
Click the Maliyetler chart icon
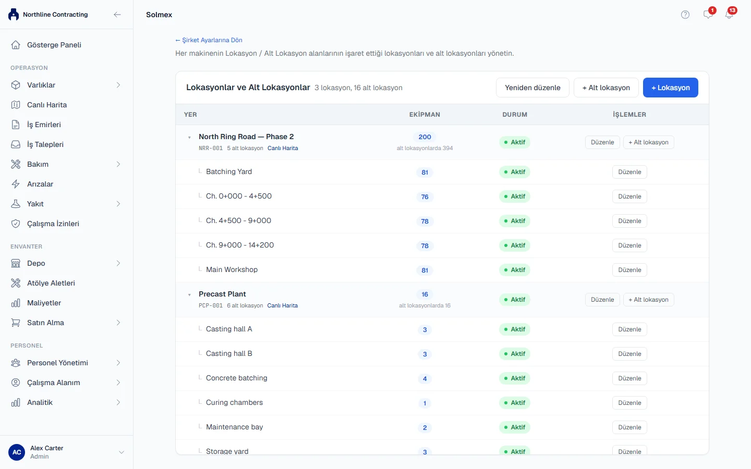click(16, 303)
